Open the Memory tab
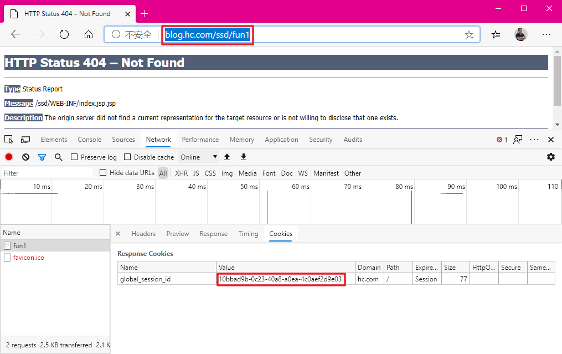This screenshot has width=562, height=354. point(242,140)
